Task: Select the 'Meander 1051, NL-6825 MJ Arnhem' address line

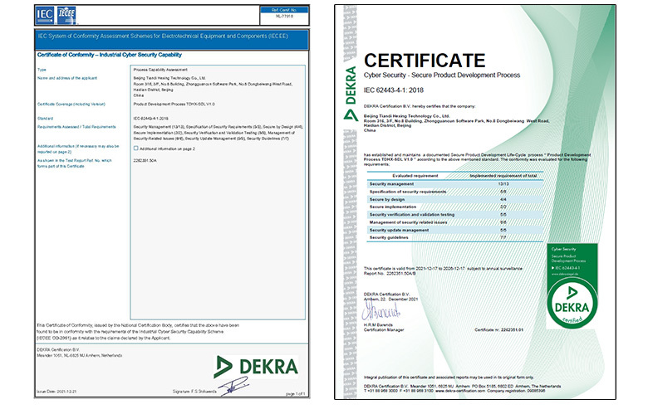Action: coord(80,355)
